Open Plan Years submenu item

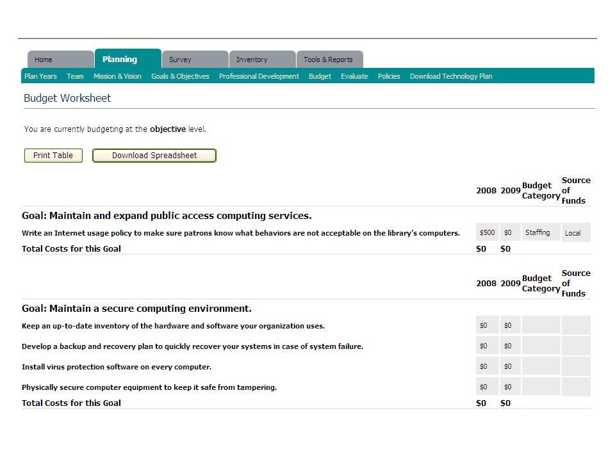tap(40, 76)
